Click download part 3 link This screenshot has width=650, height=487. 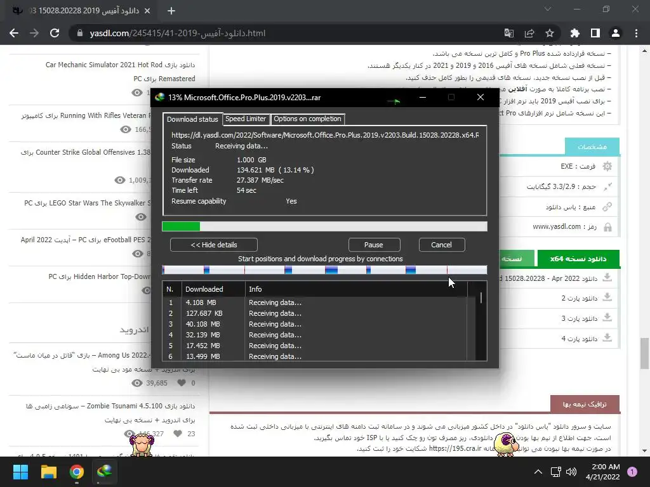coord(579,318)
